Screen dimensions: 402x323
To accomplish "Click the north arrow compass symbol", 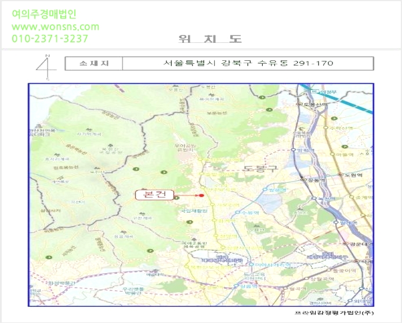I will pyautogui.click(x=46, y=67).
